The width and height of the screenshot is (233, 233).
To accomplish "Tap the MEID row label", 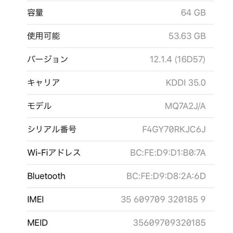I will (x=37, y=222).
